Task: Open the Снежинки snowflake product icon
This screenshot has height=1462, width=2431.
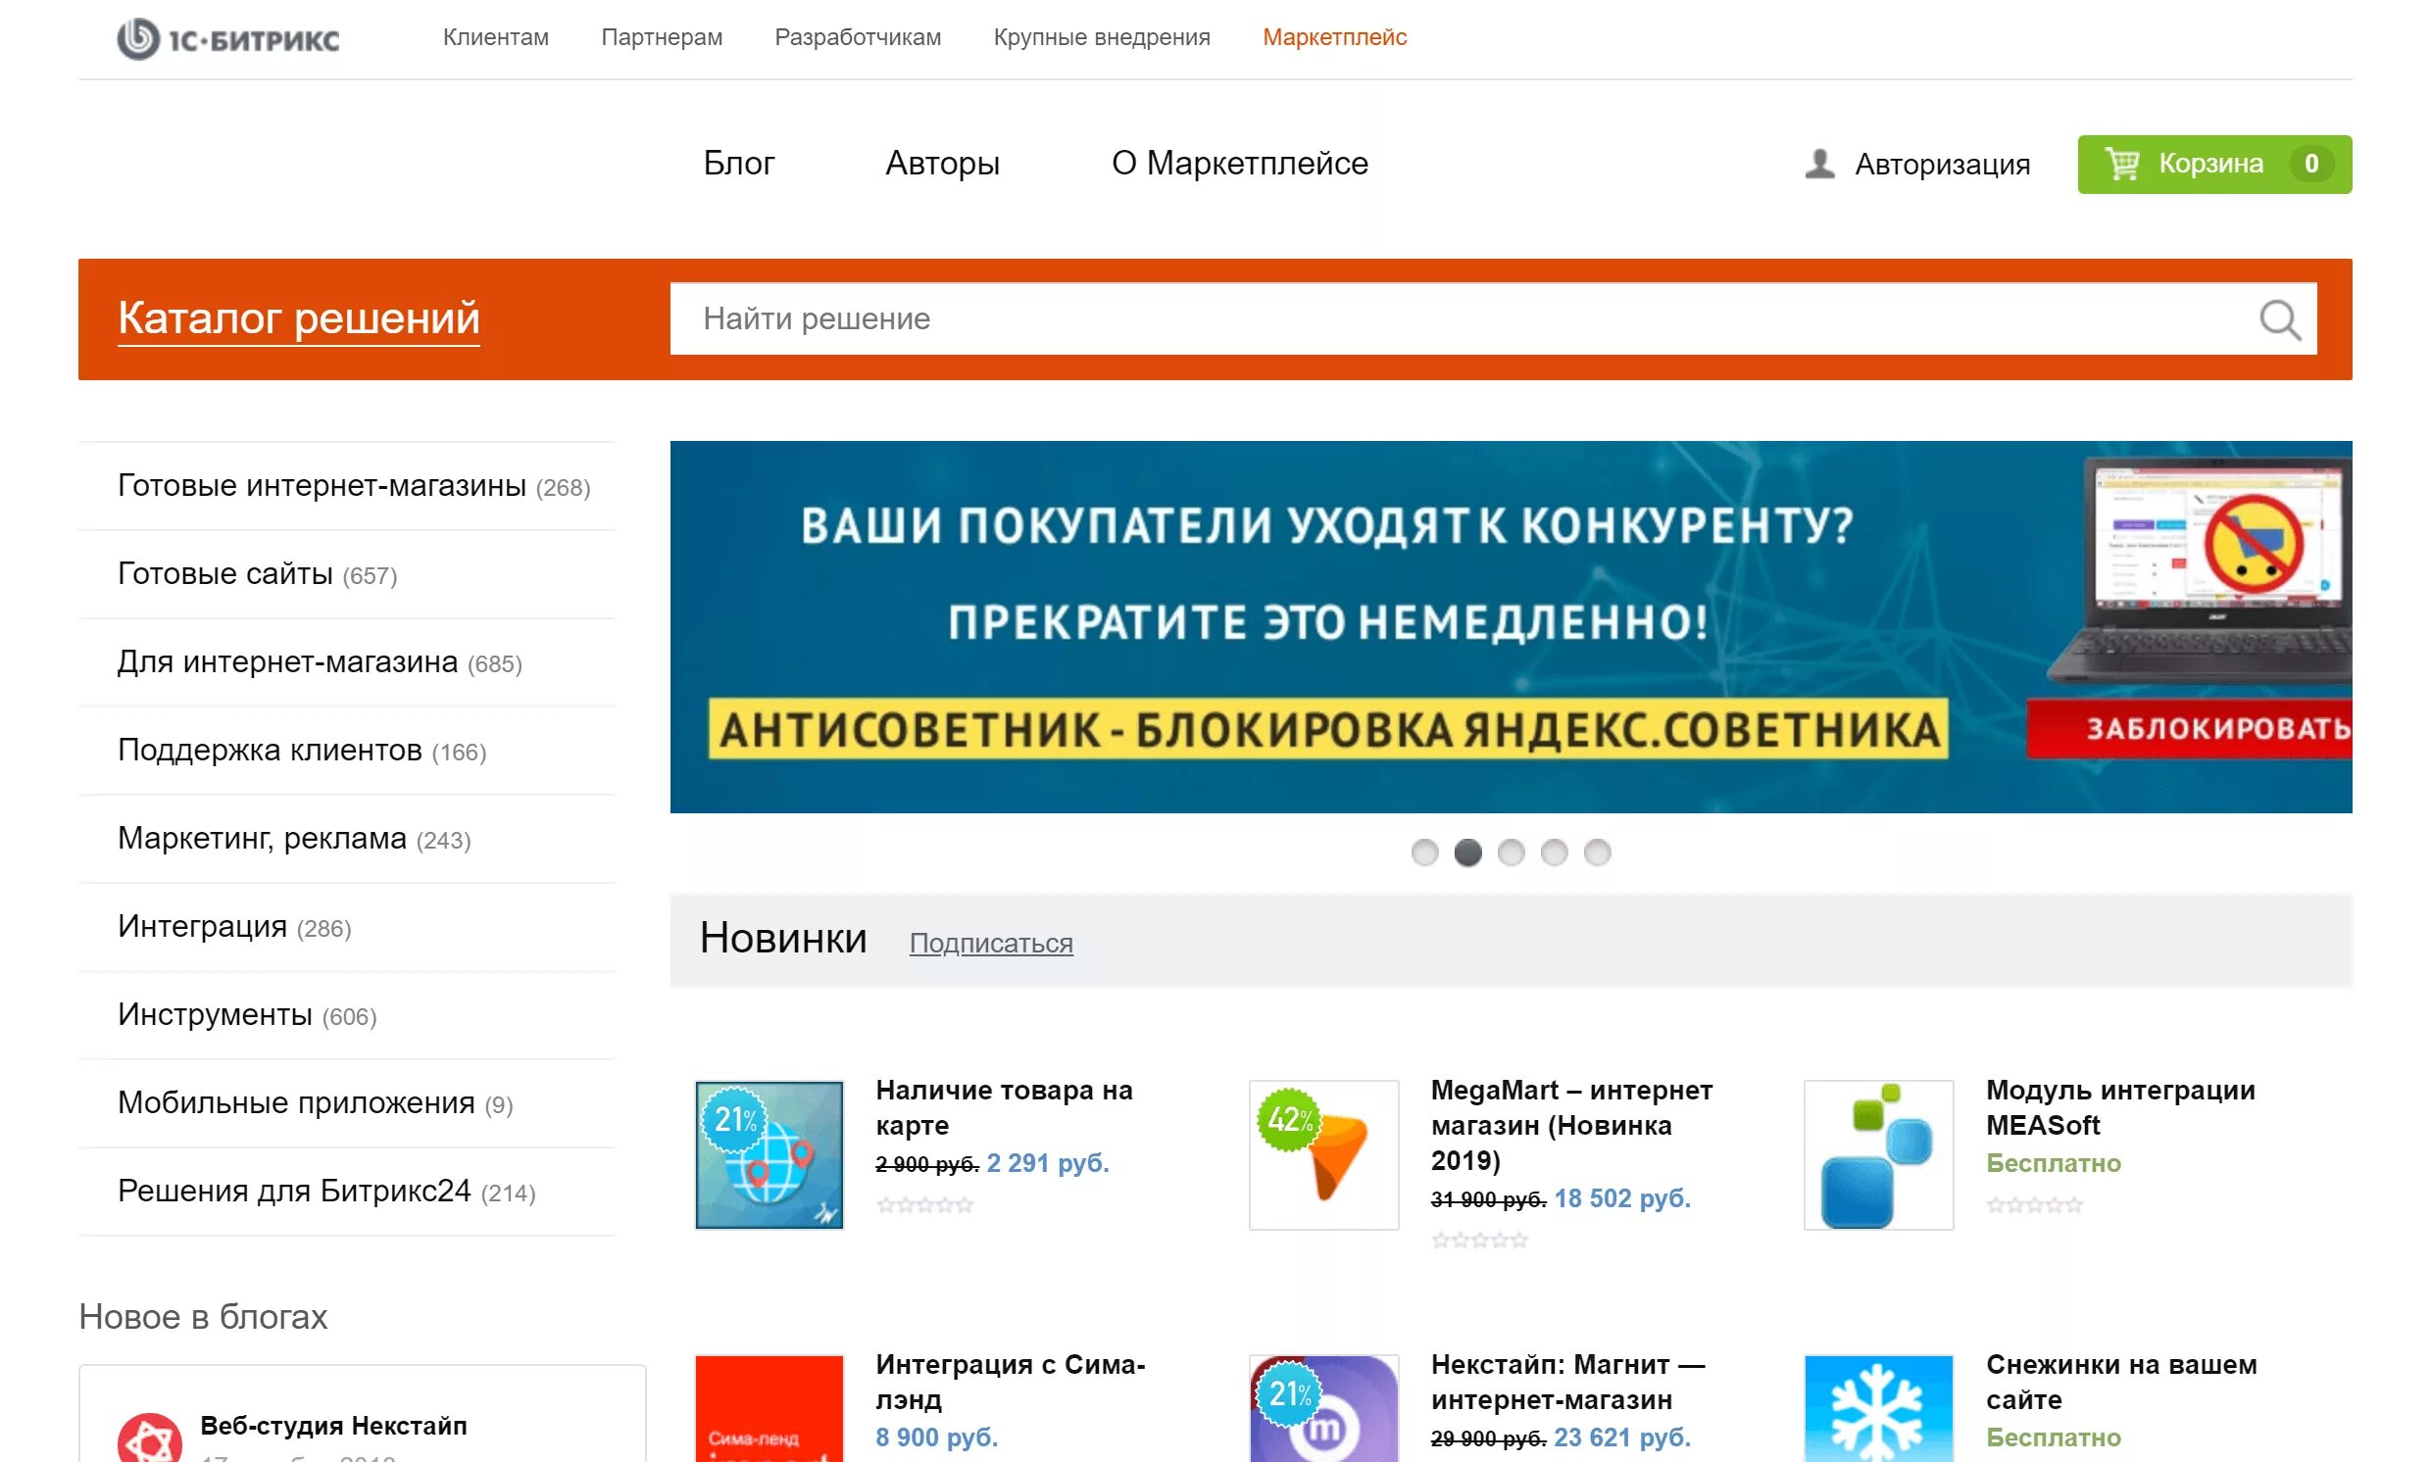Action: click(x=1878, y=1409)
